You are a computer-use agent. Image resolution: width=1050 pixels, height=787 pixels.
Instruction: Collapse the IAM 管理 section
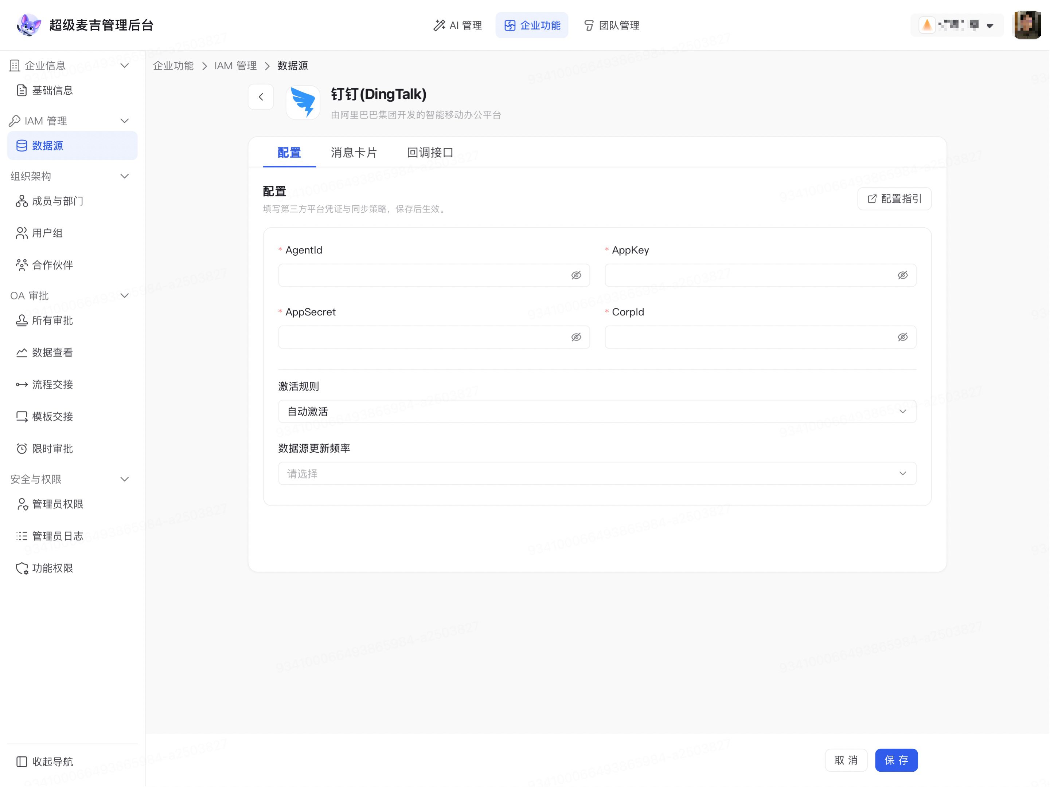[x=125, y=121]
